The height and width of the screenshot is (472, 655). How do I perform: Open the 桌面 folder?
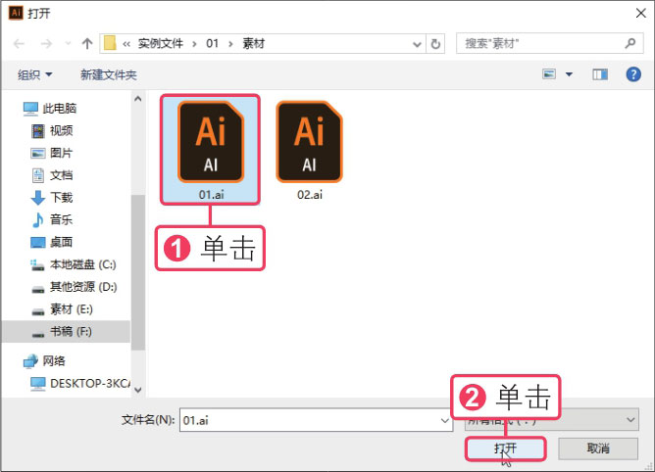(61, 242)
